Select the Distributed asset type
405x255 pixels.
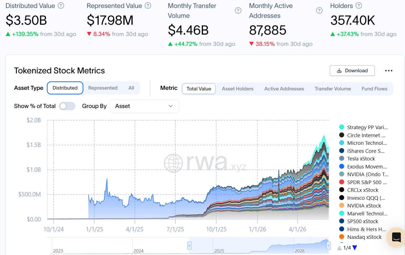click(x=65, y=88)
